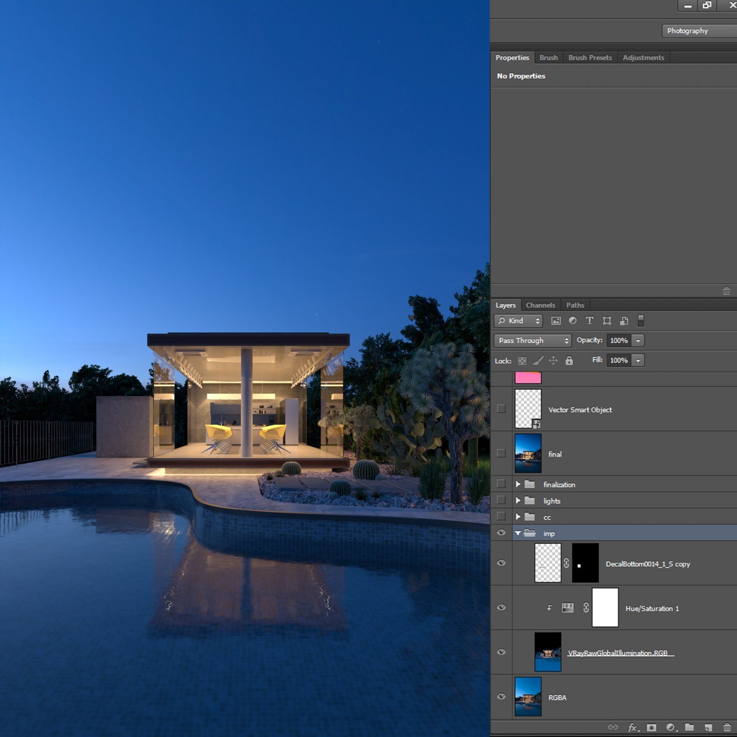Show the final layer

(x=502, y=454)
